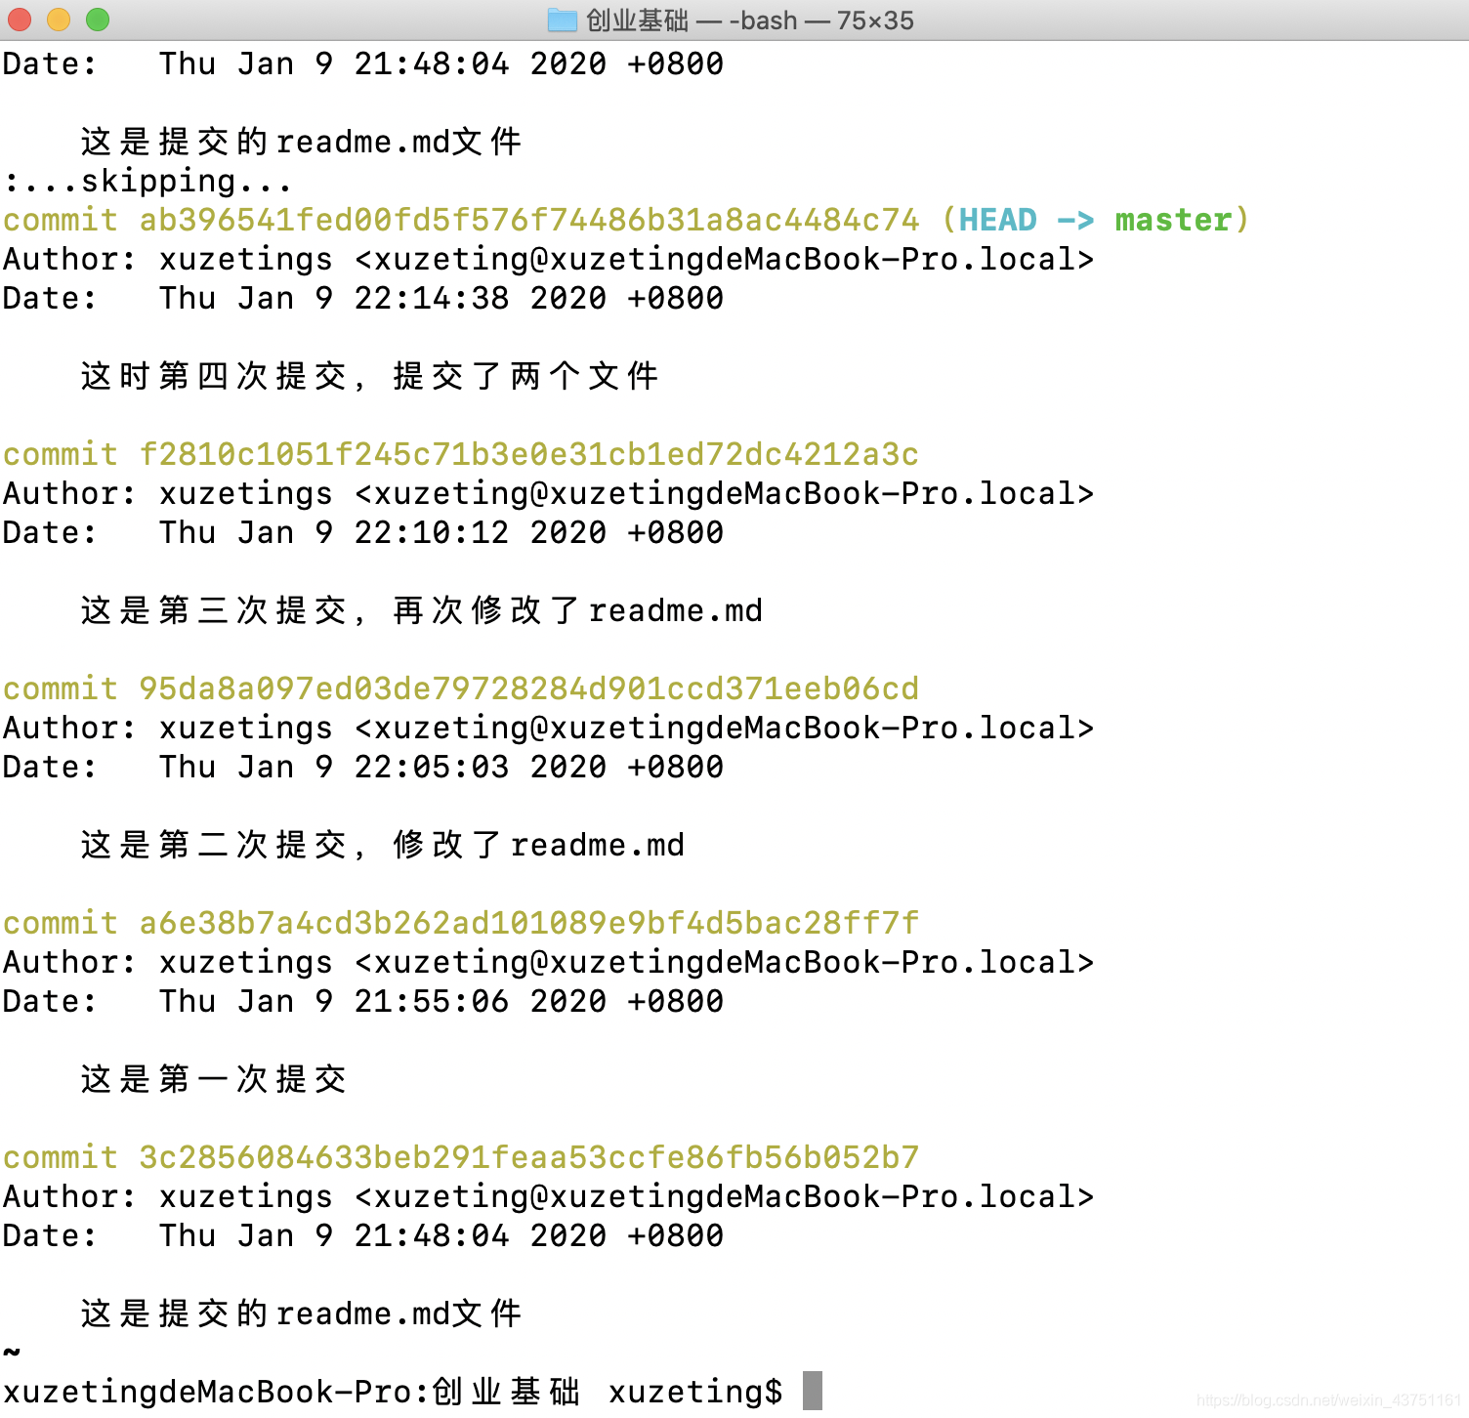This screenshot has width=1469, height=1418.
Task: Click commit message '这是第一次提交'
Action: point(213,1079)
